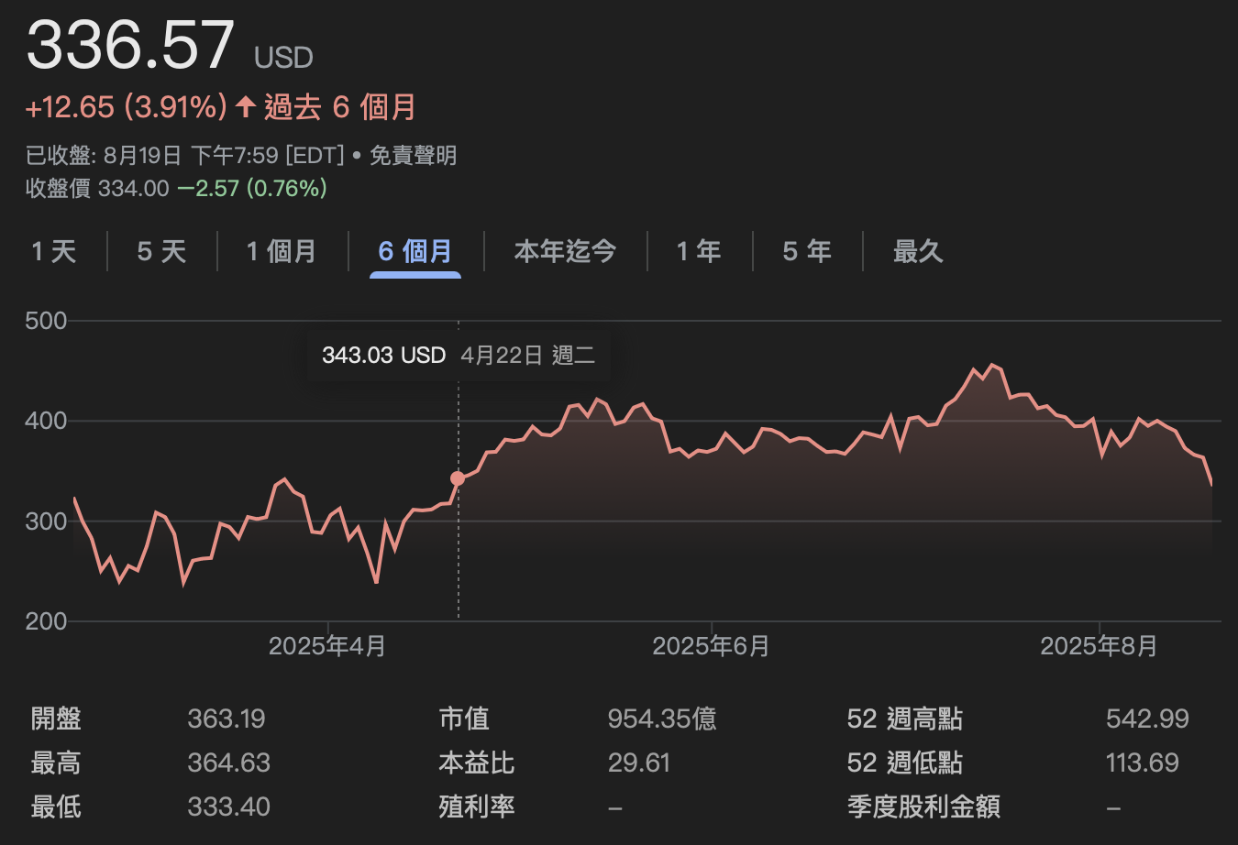Click the 開盤 opening price value 363.19

227,719
